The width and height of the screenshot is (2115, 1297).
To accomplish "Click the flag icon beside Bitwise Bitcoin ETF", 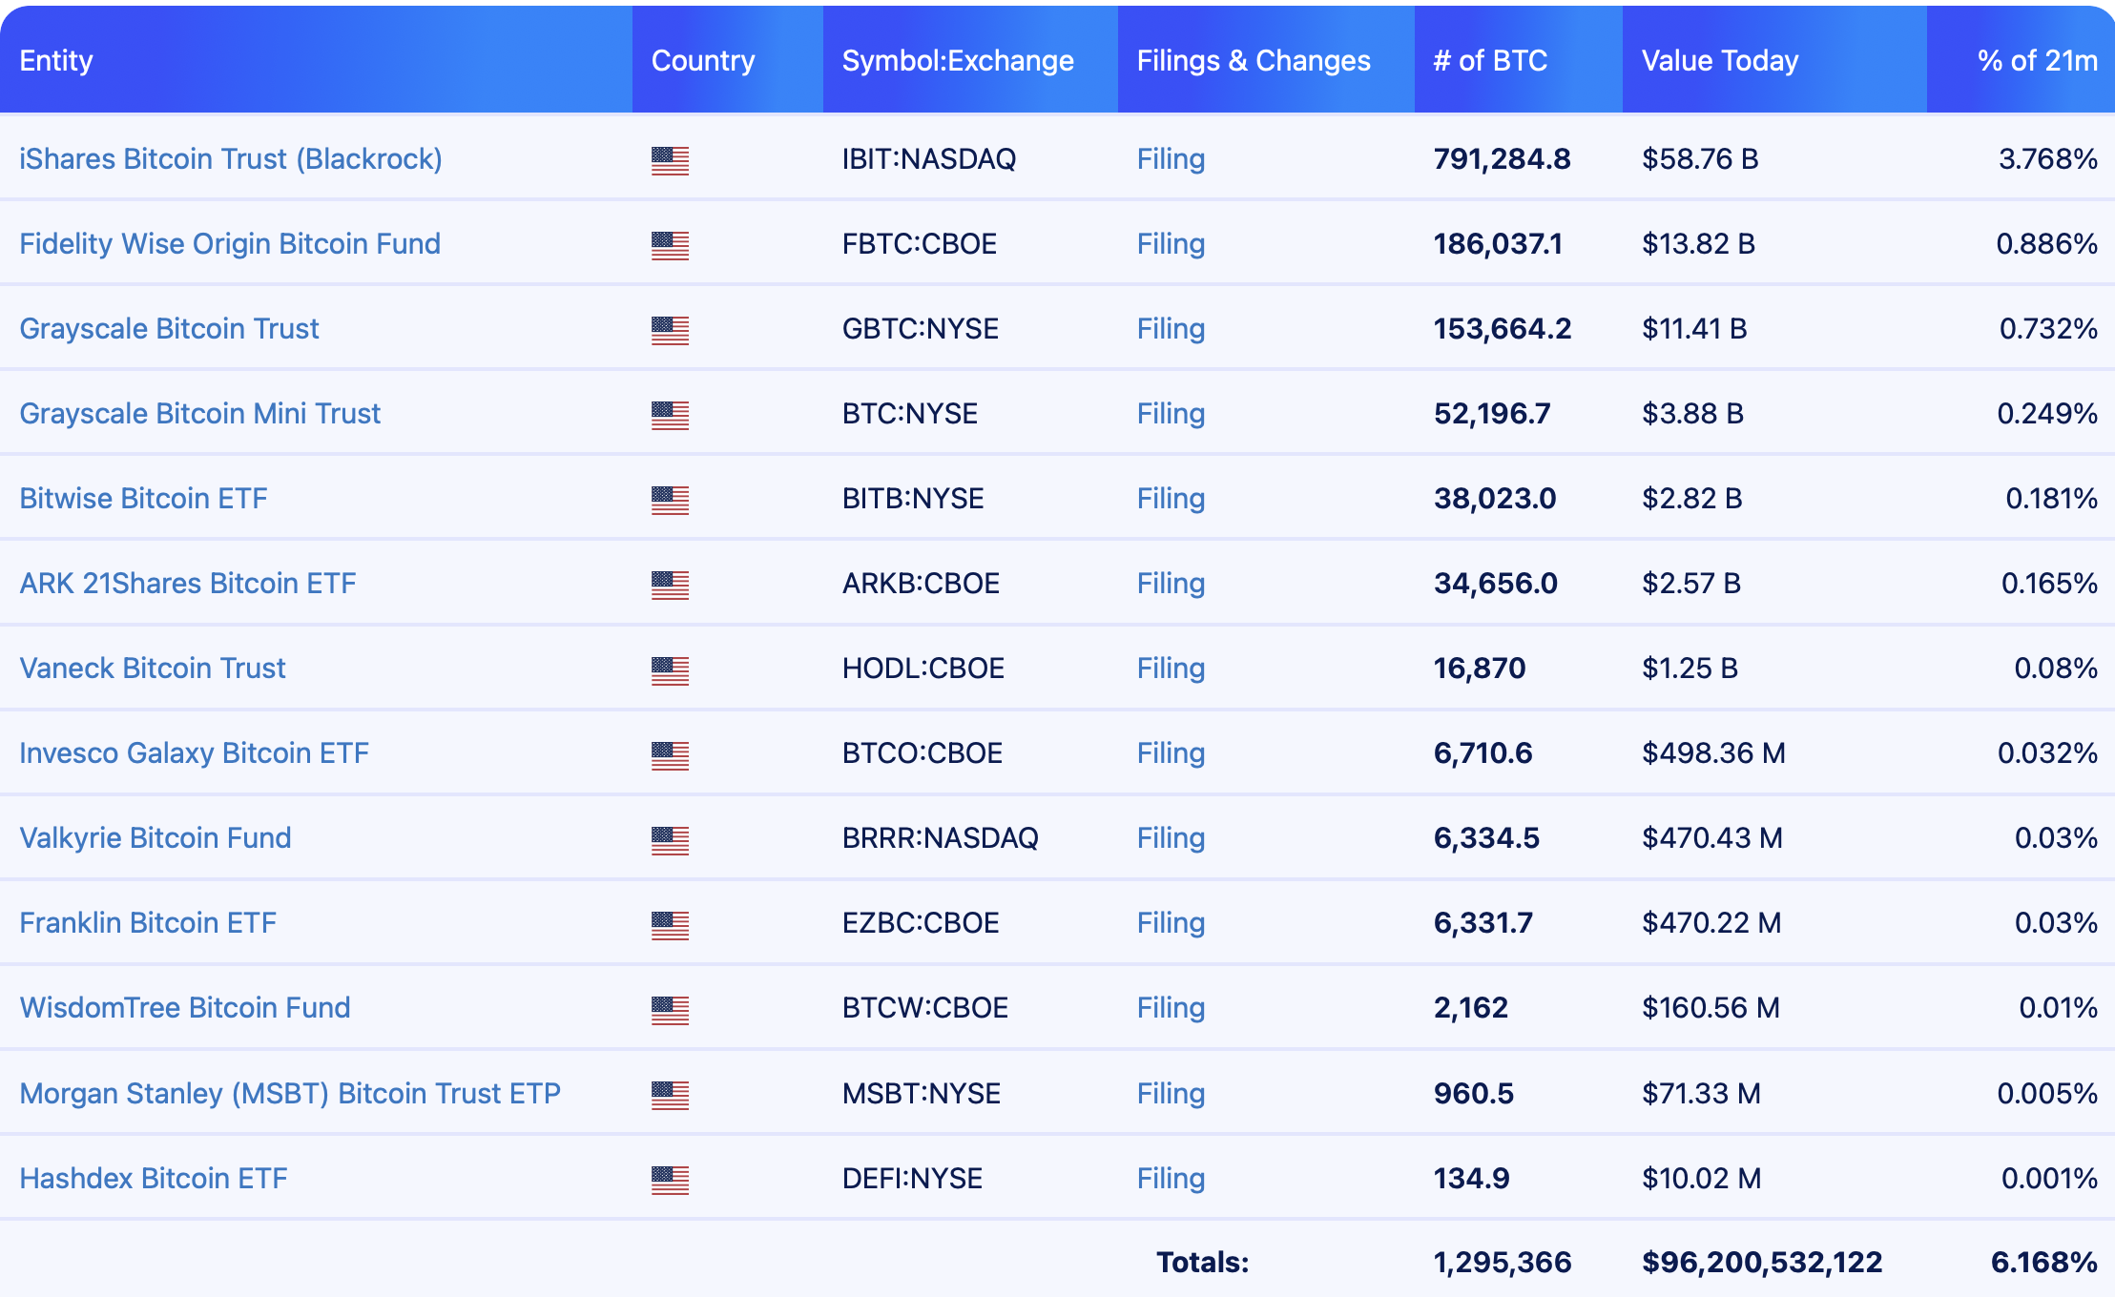I will 670,500.
